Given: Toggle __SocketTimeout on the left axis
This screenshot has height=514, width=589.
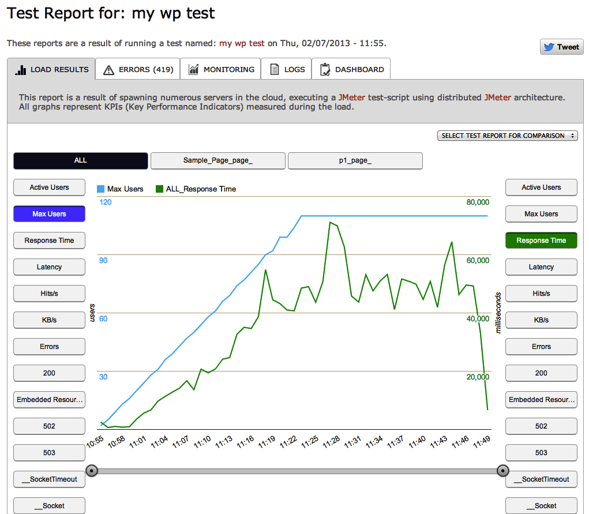Looking at the screenshot, I should [49, 479].
